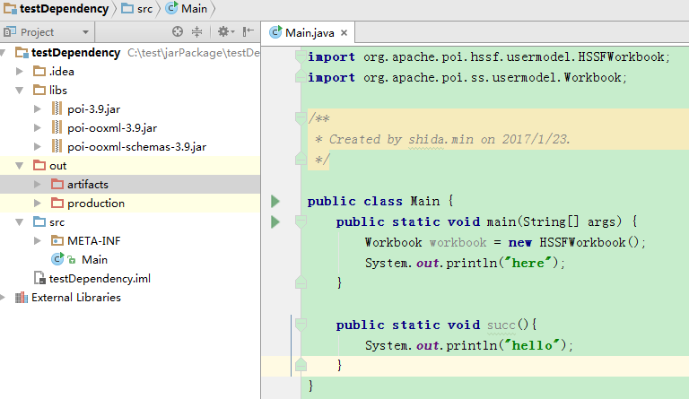The image size is (689, 399).
Task: Click the scroll from source target icon
Action: coord(178,31)
